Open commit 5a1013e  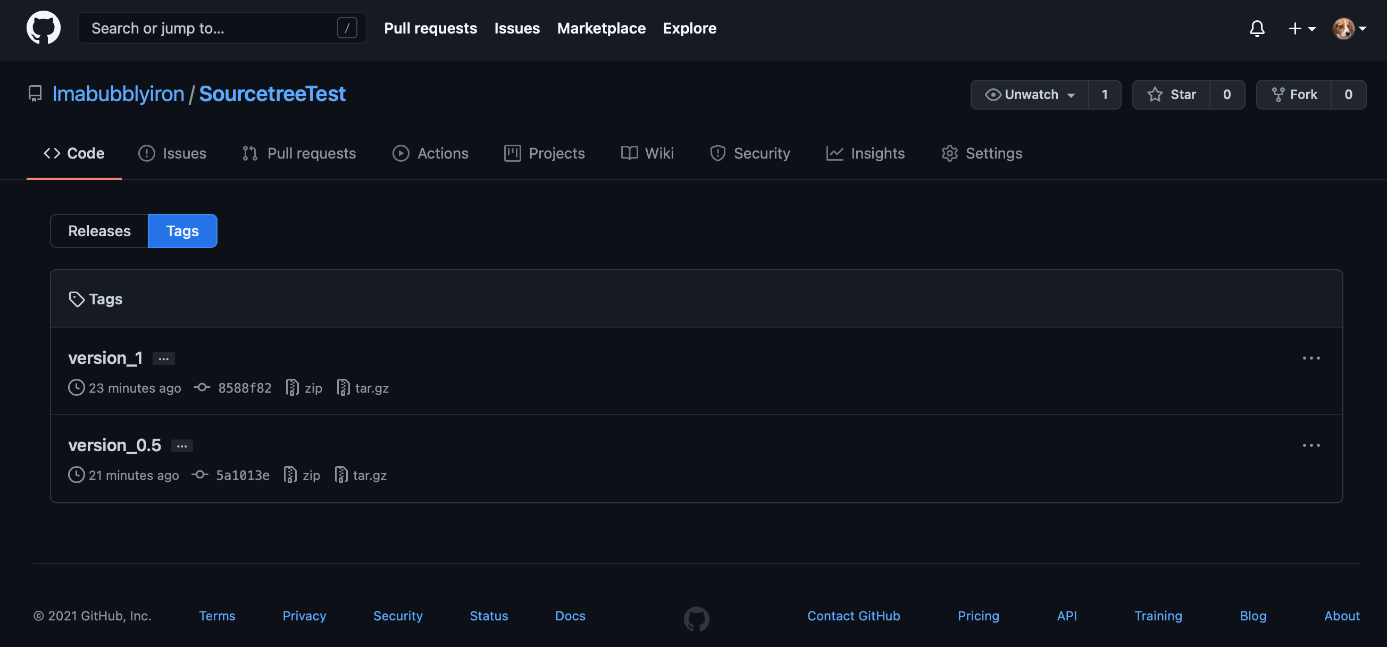coord(243,475)
